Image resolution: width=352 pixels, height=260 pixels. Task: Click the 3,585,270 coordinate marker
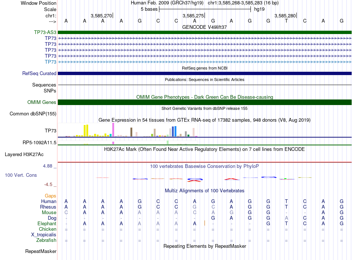coord(102,16)
